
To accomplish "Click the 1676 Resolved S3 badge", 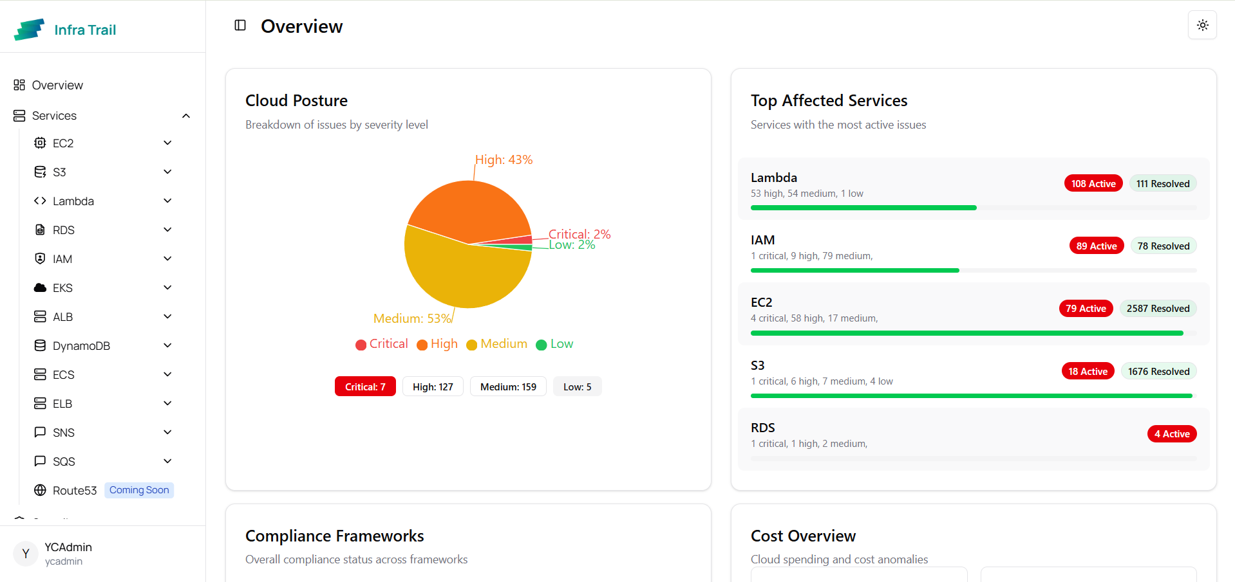I will pyautogui.click(x=1158, y=371).
